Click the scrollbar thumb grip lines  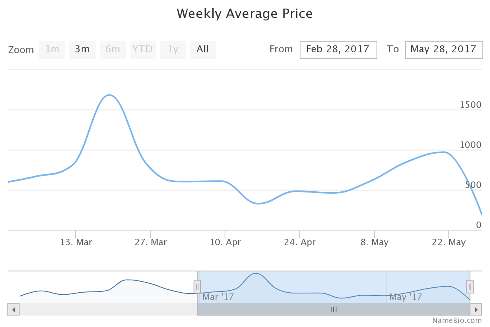(334, 309)
